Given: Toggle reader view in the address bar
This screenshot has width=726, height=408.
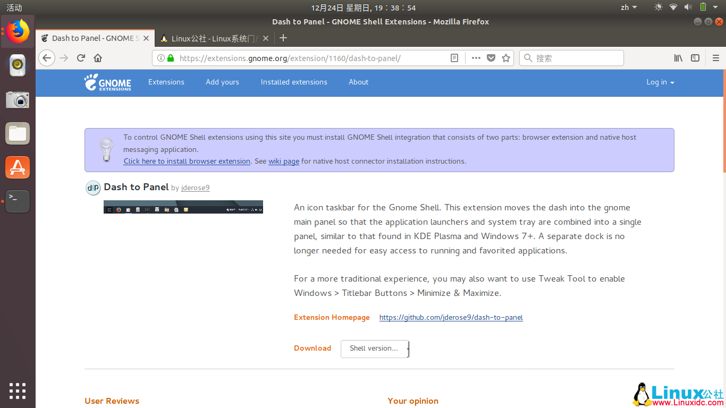Looking at the screenshot, I should coord(454,58).
